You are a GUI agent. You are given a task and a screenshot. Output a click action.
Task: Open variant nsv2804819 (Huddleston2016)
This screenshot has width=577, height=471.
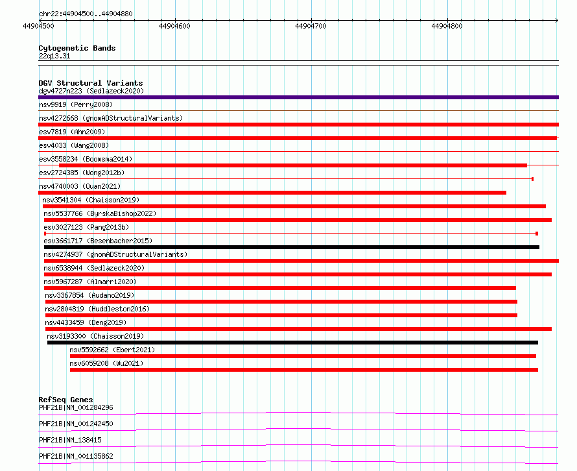tap(97, 309)
